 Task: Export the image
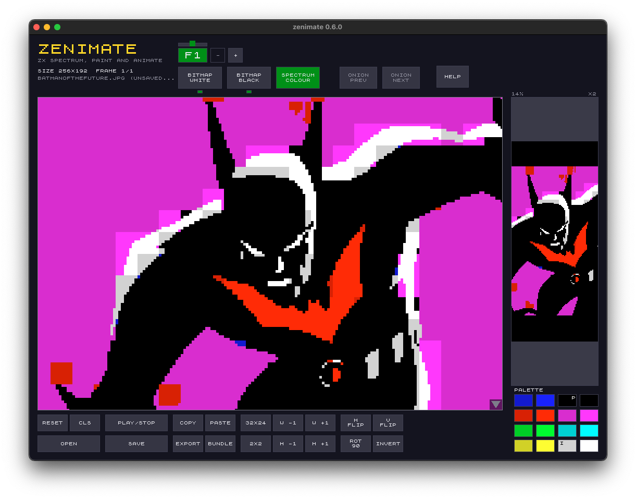[188, 444]
